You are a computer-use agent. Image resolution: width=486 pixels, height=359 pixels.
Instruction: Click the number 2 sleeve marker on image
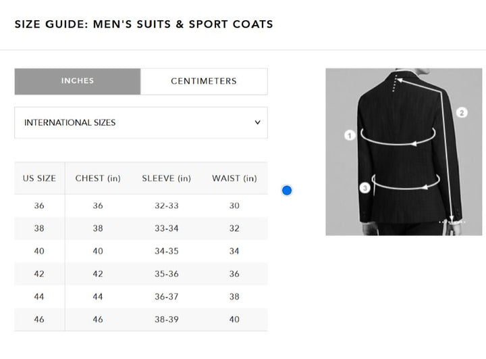point(462,113)
